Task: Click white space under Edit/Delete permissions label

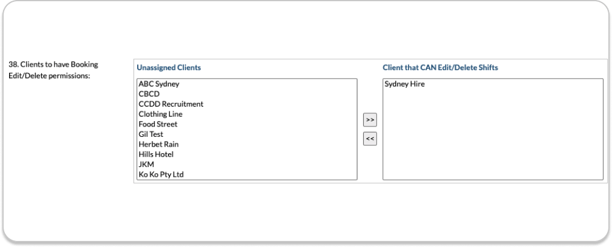Action: pos(53,121)
